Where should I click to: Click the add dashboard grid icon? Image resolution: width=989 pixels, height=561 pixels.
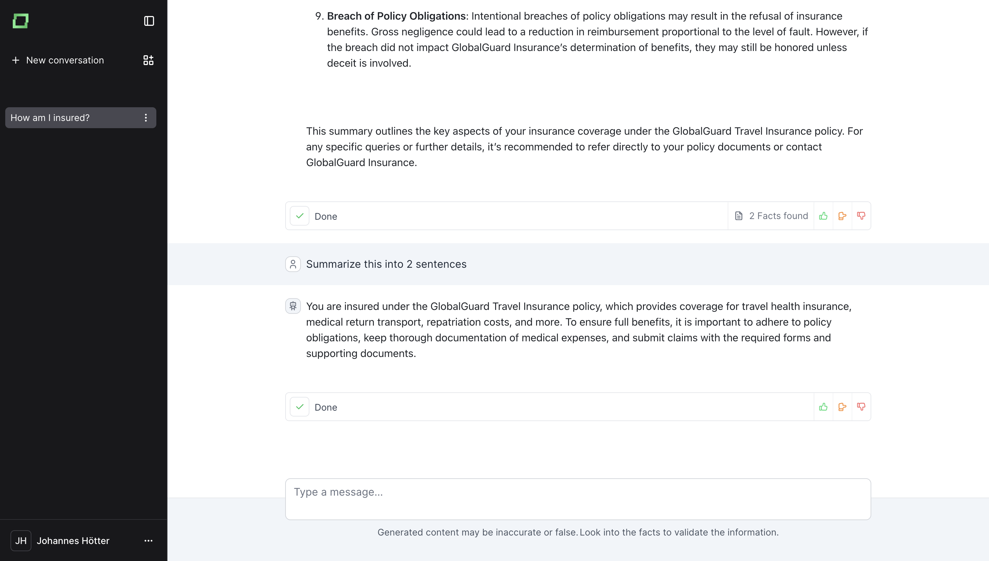click(x=148, y=60)
